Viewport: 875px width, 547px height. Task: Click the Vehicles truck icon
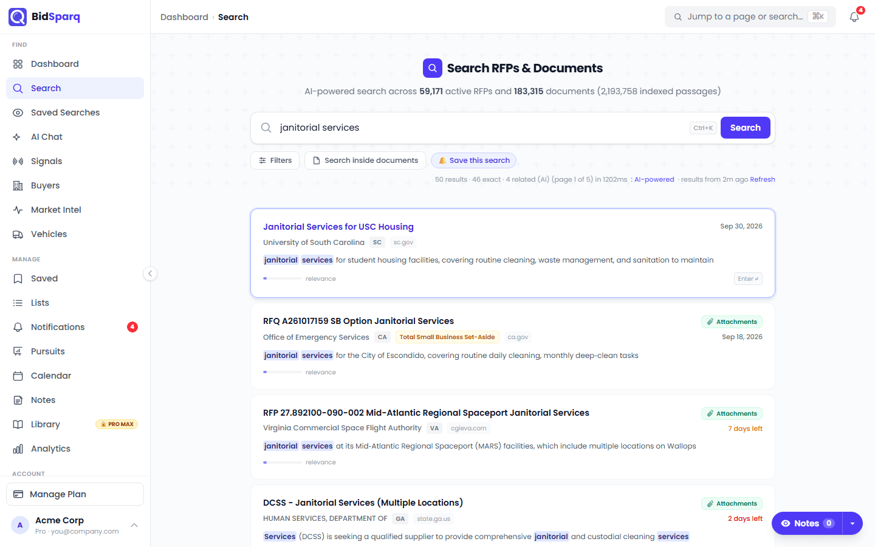18,234
